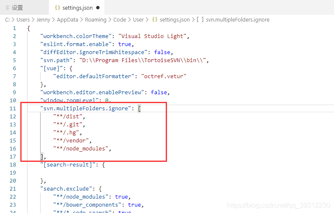Open the User breadcrumb segment

(x=138, y=20)
